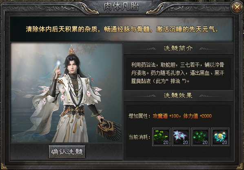This screenshot has width=244, height=170.
Task: Select the cyan lotus with yellow center
Action: [220, 137]
